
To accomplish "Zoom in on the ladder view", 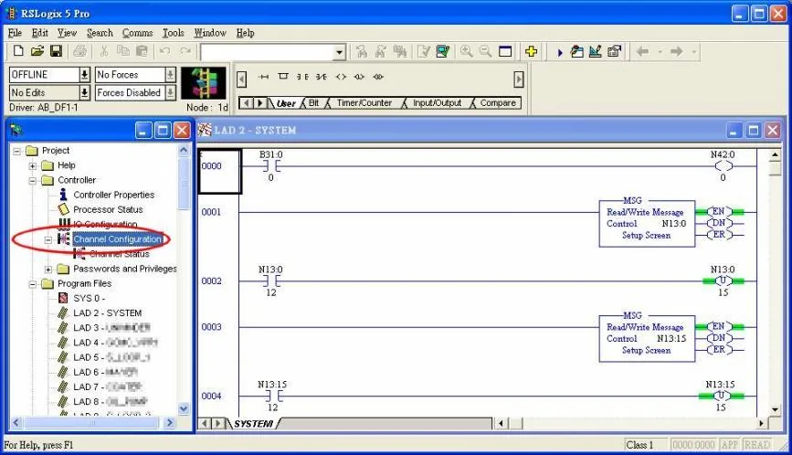I will 466,51.
